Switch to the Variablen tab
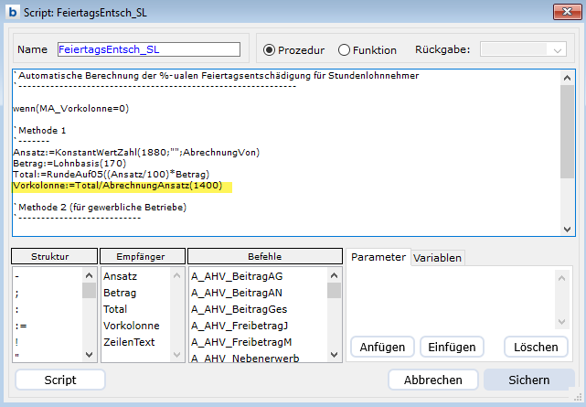This screenshot has height=407, width=586. tap(437, 258)
